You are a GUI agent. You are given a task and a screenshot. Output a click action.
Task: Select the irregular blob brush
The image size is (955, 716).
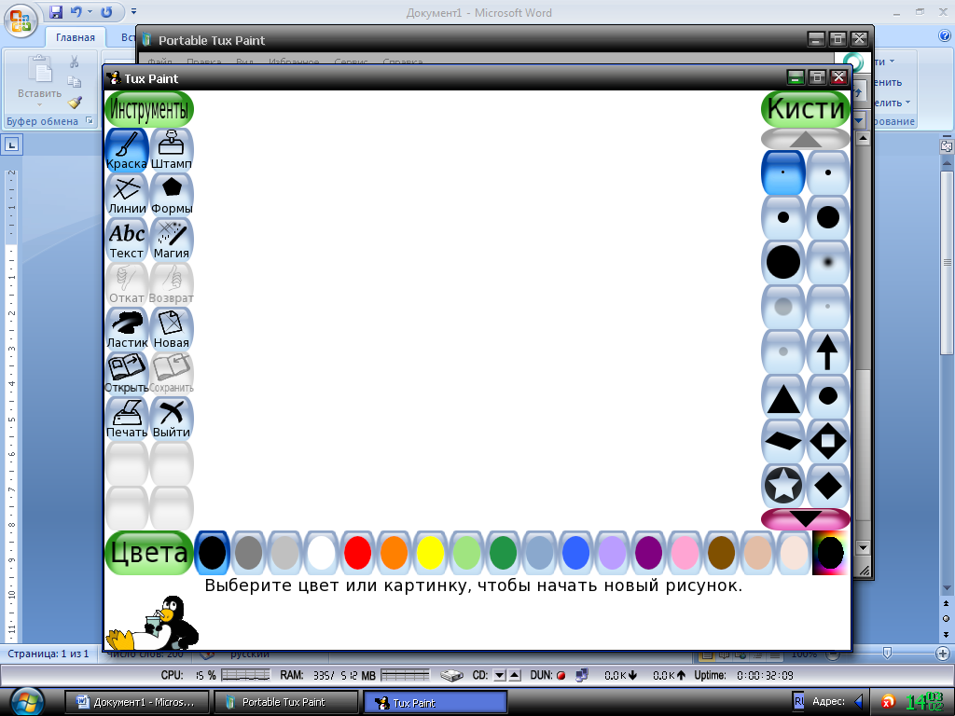828,397
